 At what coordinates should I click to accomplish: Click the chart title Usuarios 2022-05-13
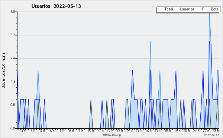click(56, 6)
